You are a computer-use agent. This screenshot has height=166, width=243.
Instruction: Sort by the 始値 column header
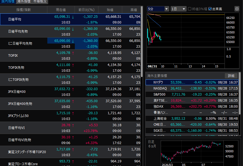(x=110, y=10)
